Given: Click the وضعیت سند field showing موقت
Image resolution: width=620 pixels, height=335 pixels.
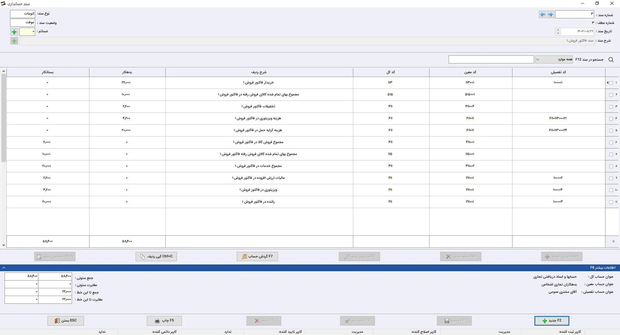Looking at the screenshot, I should pos(23,22).
